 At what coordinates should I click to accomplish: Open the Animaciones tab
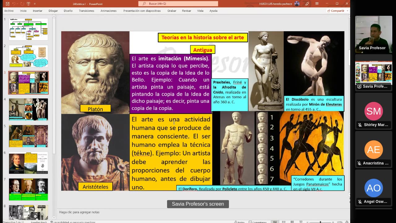(109, 11)
